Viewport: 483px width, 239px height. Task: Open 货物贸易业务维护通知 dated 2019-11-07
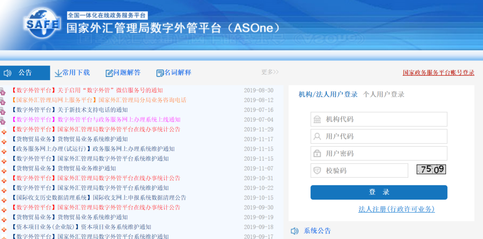pyautogui.click(x=63, y=169)
